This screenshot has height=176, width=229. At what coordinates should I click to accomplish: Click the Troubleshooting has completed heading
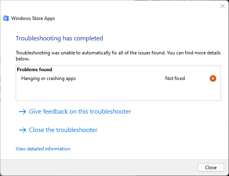point(59,38)
